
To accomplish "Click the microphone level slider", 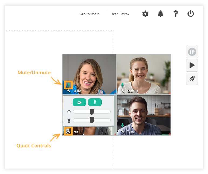I will coord(92,120).
